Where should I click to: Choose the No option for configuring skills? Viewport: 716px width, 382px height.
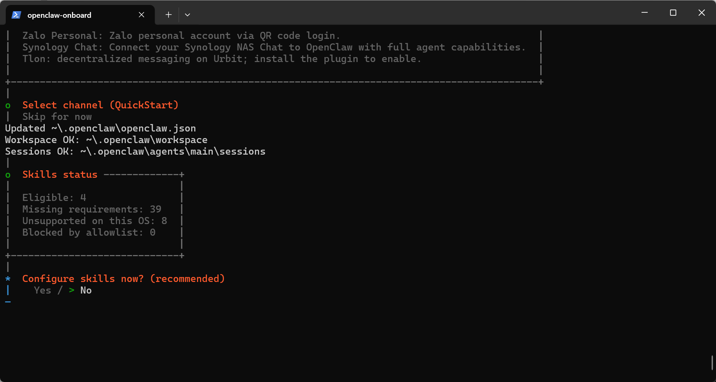(x=86, y=291)
